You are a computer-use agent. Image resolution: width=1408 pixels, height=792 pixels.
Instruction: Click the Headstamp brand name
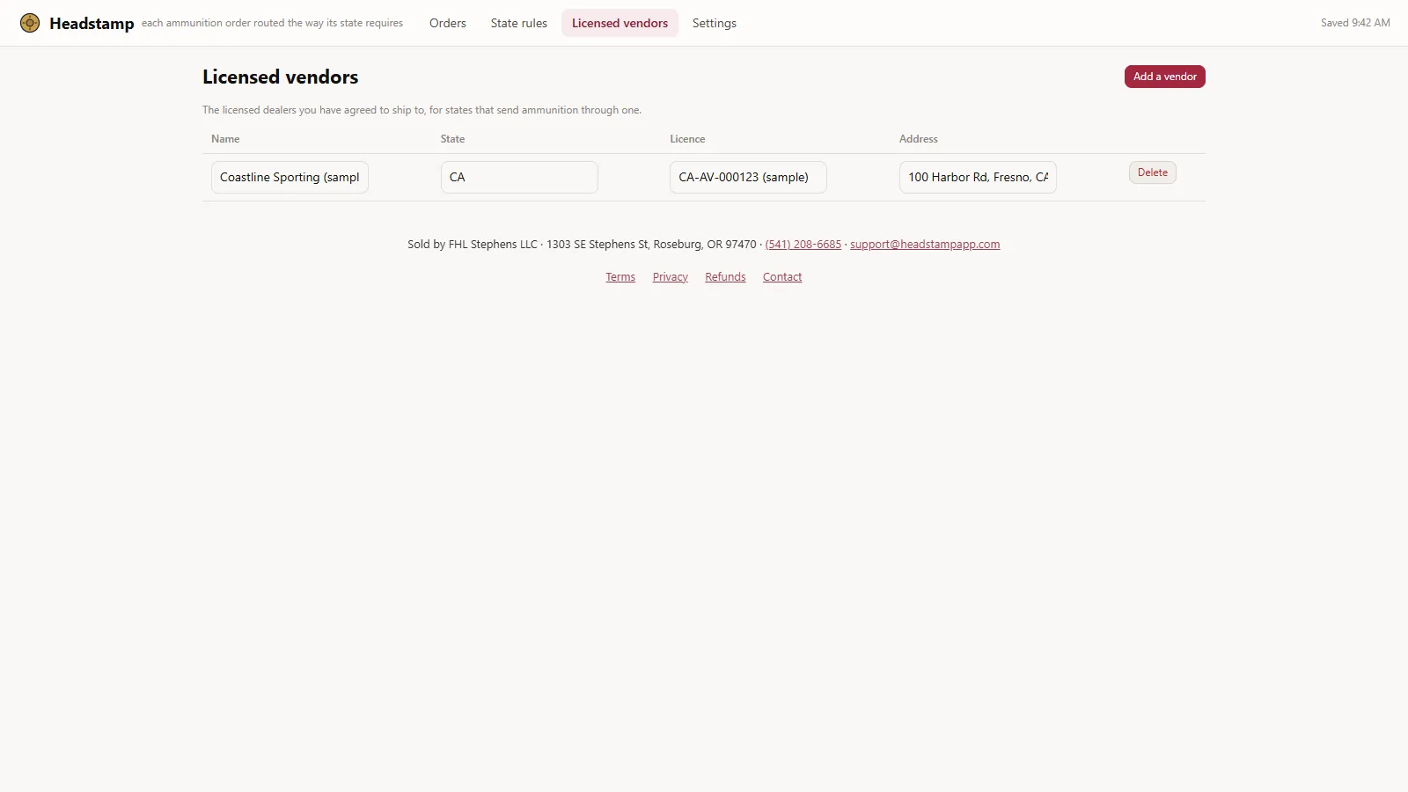pyautogui.click(x=92, y=24)
